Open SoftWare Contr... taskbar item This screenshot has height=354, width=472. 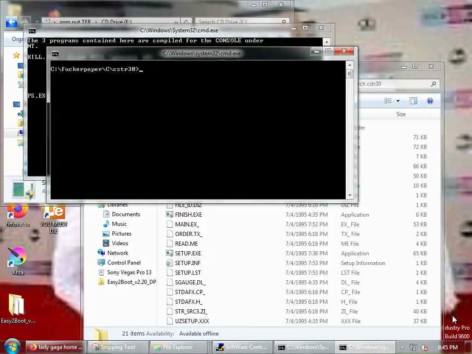coord(242,347)
